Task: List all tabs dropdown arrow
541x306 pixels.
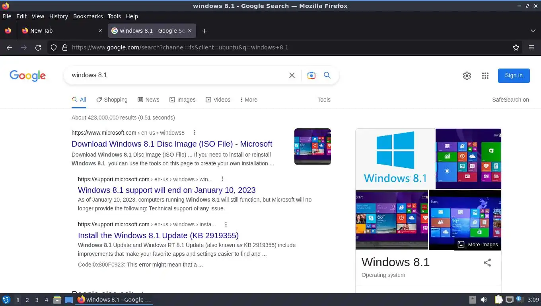Action: coord(533,31)
